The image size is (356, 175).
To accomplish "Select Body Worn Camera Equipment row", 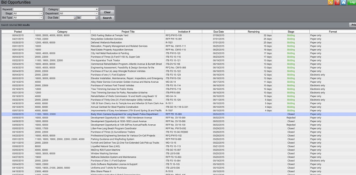I will tap(179, 114).
